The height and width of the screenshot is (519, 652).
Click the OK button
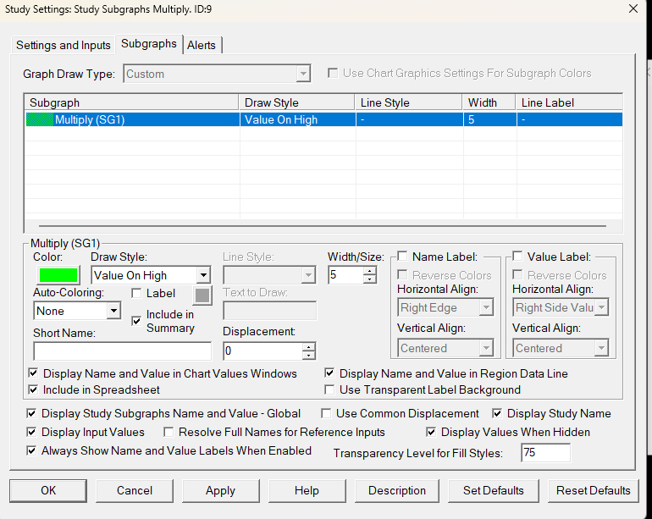coord(48,490)
